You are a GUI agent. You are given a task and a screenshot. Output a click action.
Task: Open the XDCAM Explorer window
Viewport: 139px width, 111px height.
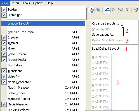(43, 109)
